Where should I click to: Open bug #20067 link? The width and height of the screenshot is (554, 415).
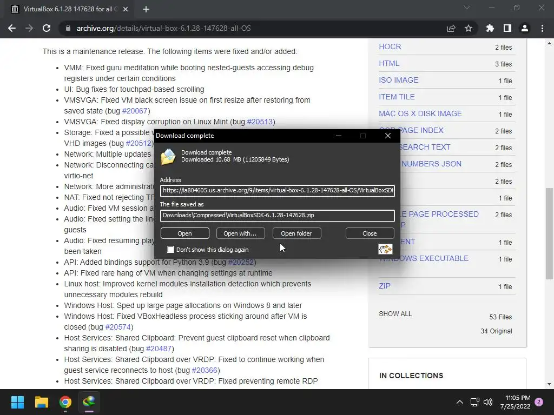[135, 111]
